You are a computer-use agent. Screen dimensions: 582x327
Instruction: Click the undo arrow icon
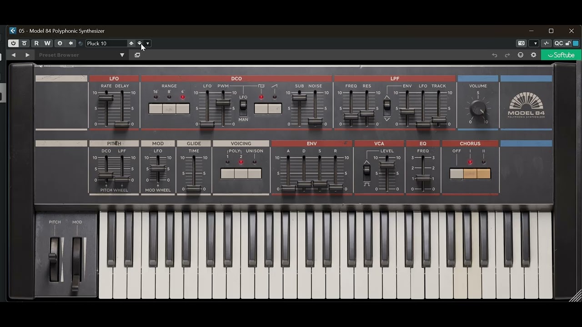pos(495,55)
